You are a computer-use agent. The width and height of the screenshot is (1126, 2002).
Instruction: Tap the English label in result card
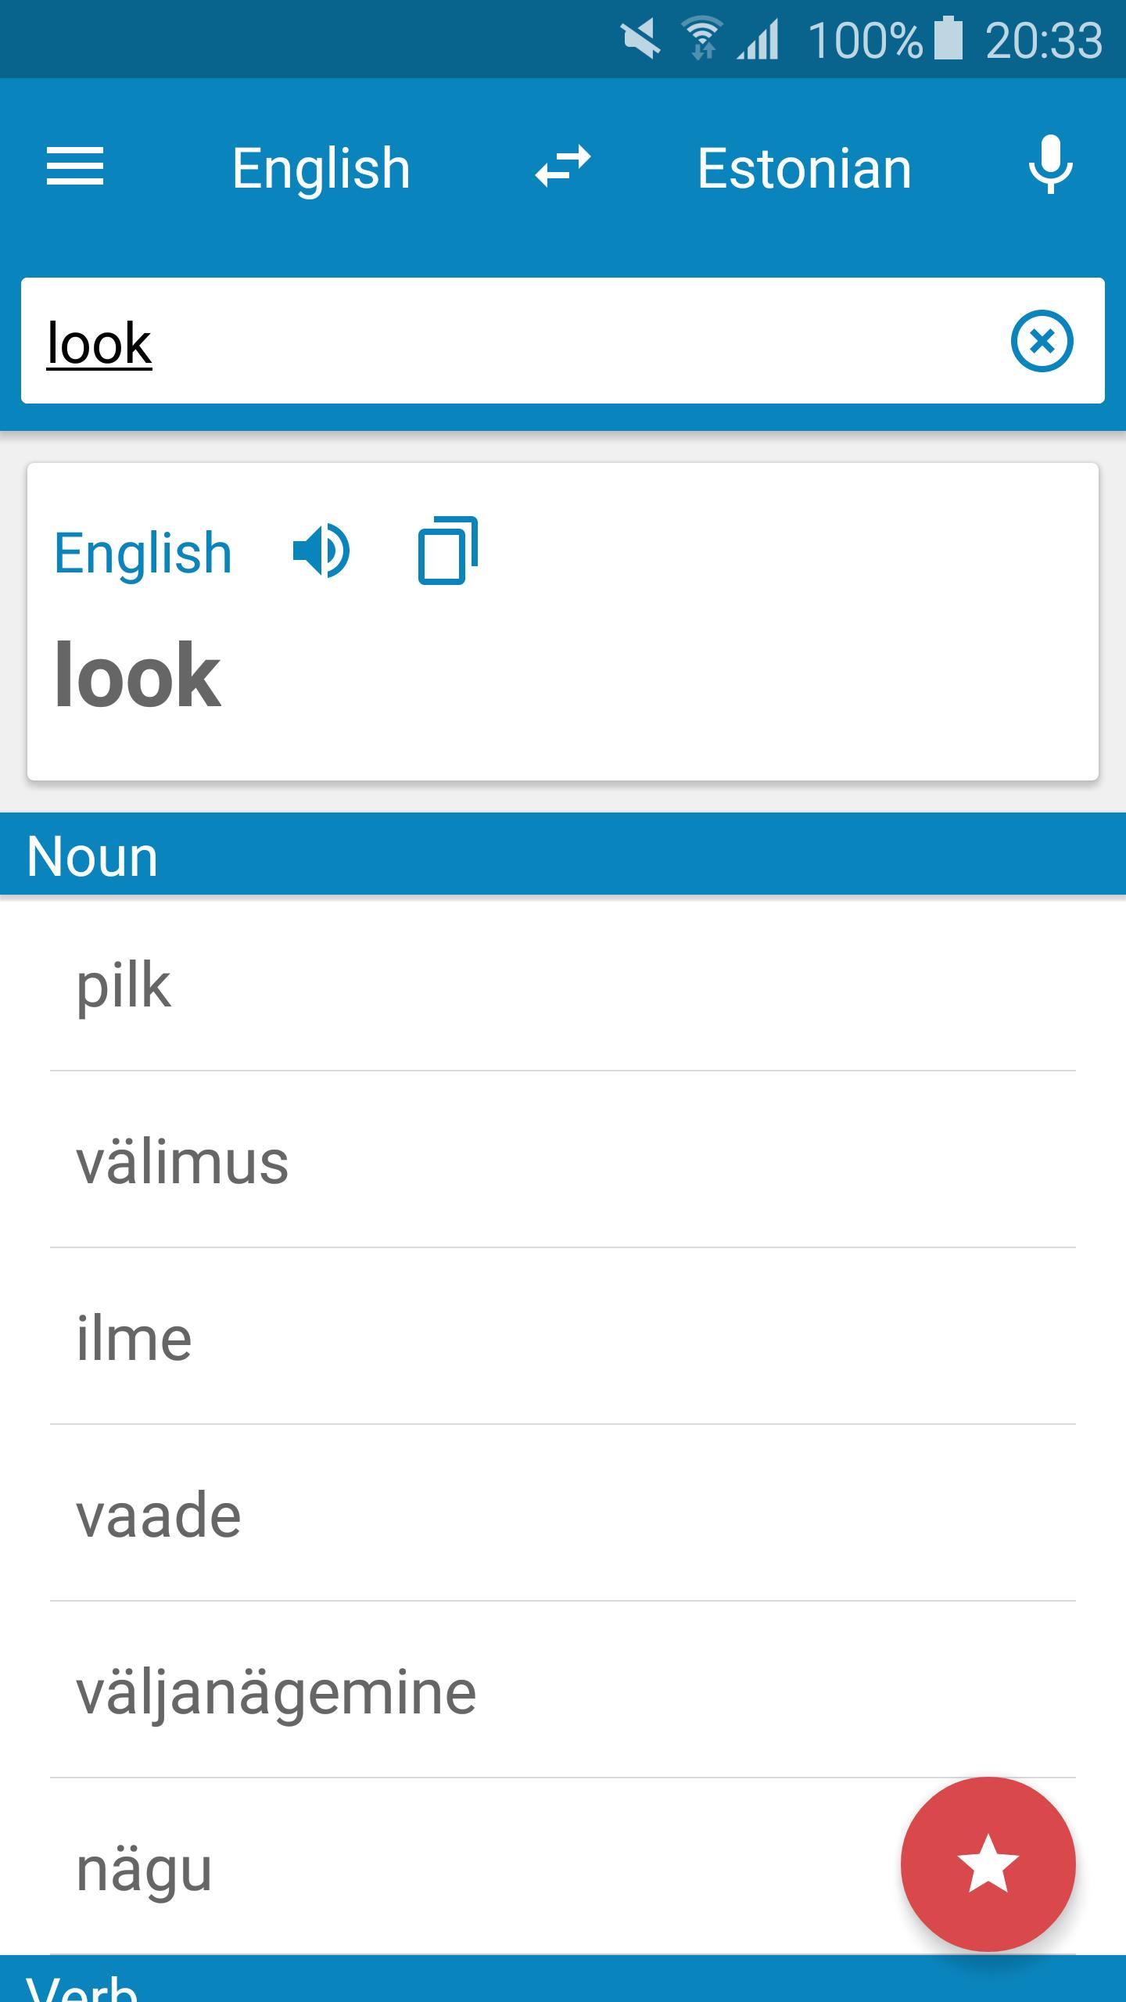(143, 553)
